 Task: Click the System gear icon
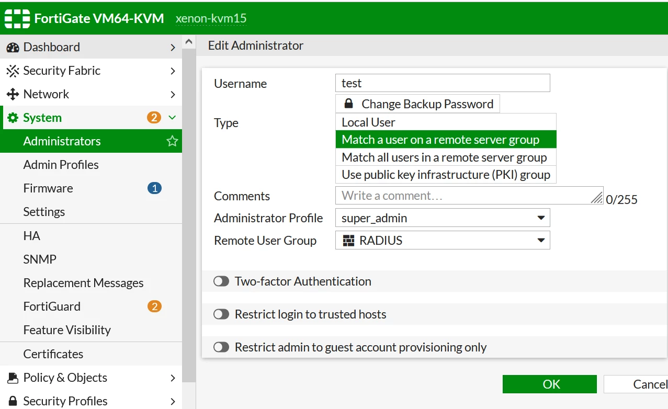[13, 118]
